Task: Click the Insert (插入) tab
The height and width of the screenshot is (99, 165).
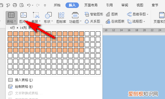Action: [72, 5]
